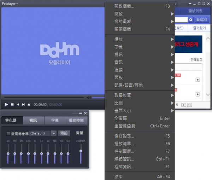
Task: Switch to the 視訊 tab in control panel
Action: point(34,120)
